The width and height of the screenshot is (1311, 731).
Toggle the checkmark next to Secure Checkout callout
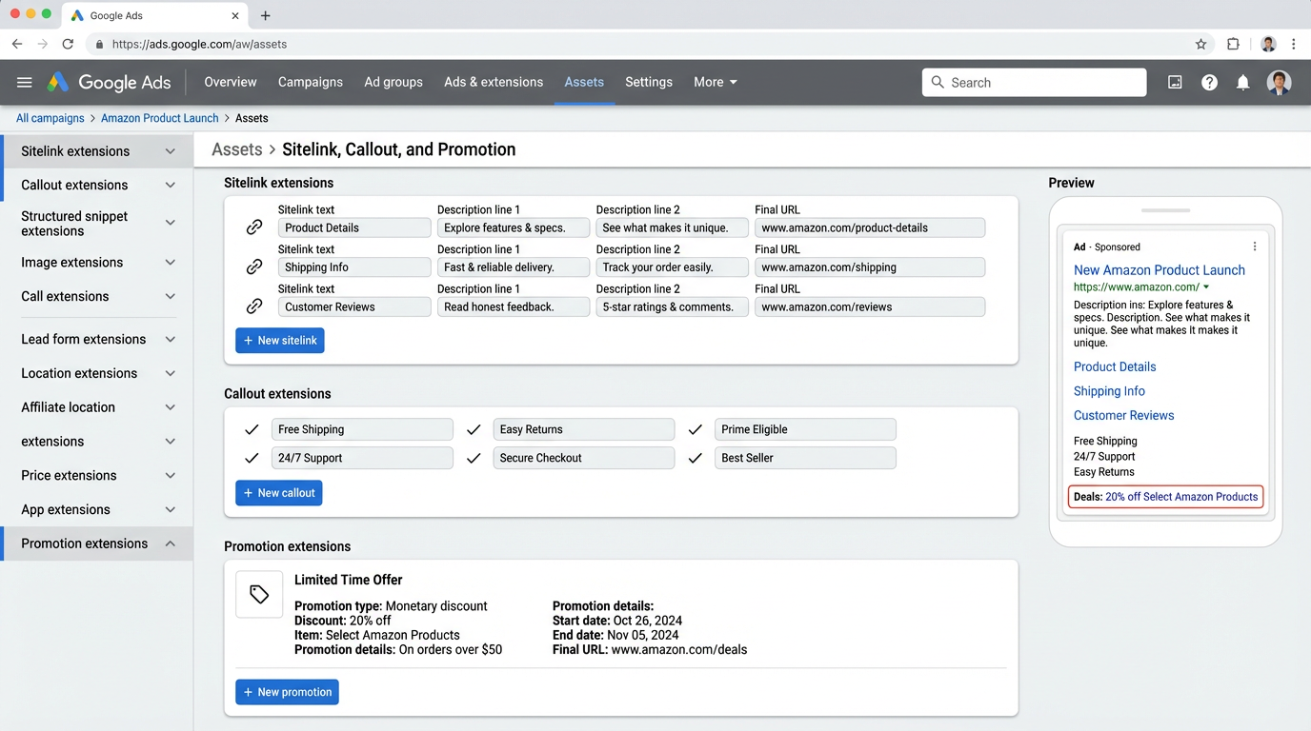click(x=474, y=458)
